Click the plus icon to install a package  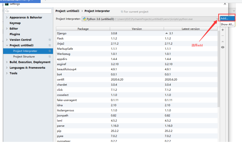pos(223,30)
